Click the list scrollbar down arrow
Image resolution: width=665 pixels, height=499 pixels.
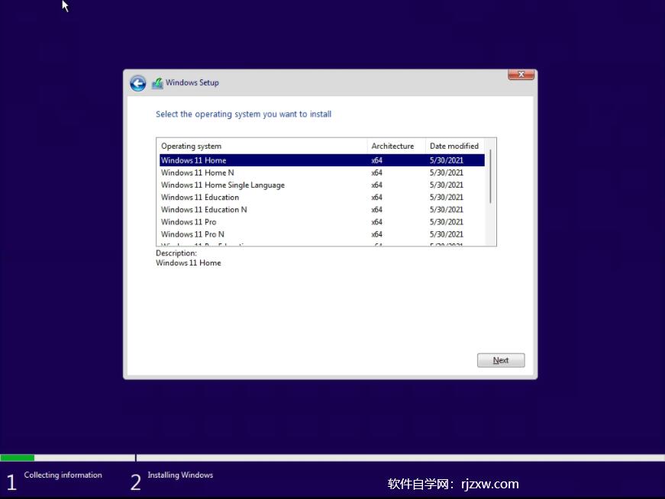(x=491, y=243)
